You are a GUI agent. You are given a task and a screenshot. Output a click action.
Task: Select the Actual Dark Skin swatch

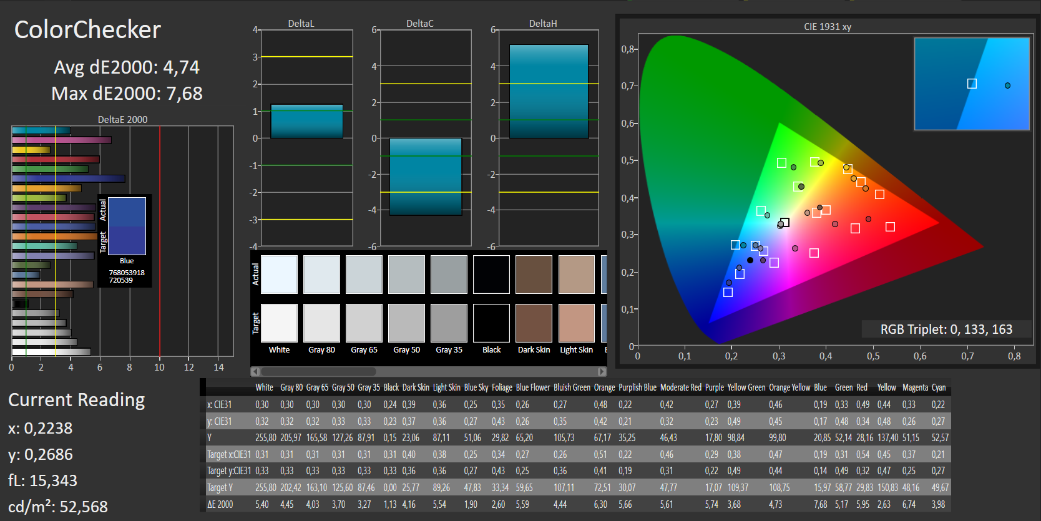coord(534,275)
